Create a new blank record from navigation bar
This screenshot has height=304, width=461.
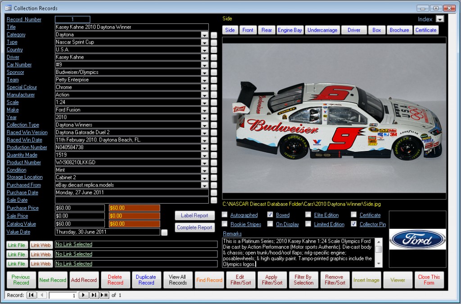104,295
